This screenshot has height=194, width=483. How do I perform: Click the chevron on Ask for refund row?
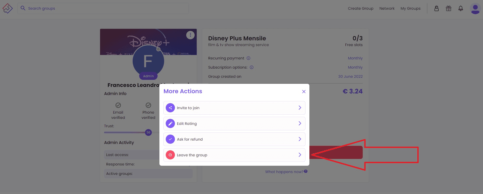(300, 139)
